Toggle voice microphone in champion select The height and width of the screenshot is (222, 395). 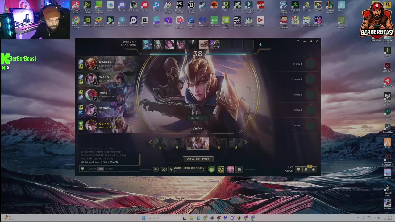tap(314, 169)
